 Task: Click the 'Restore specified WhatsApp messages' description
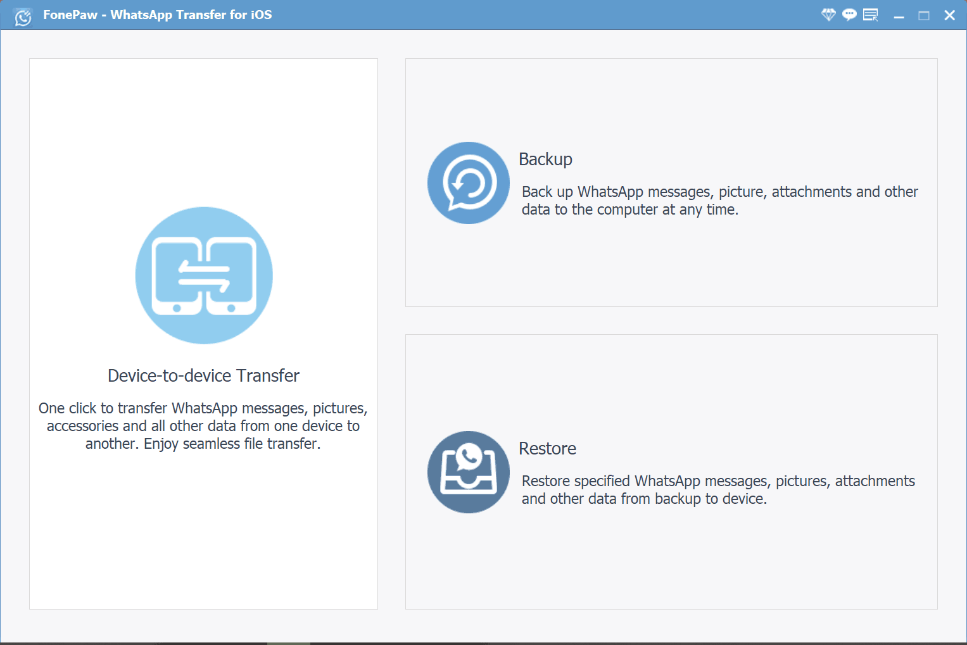coord(718,490)
